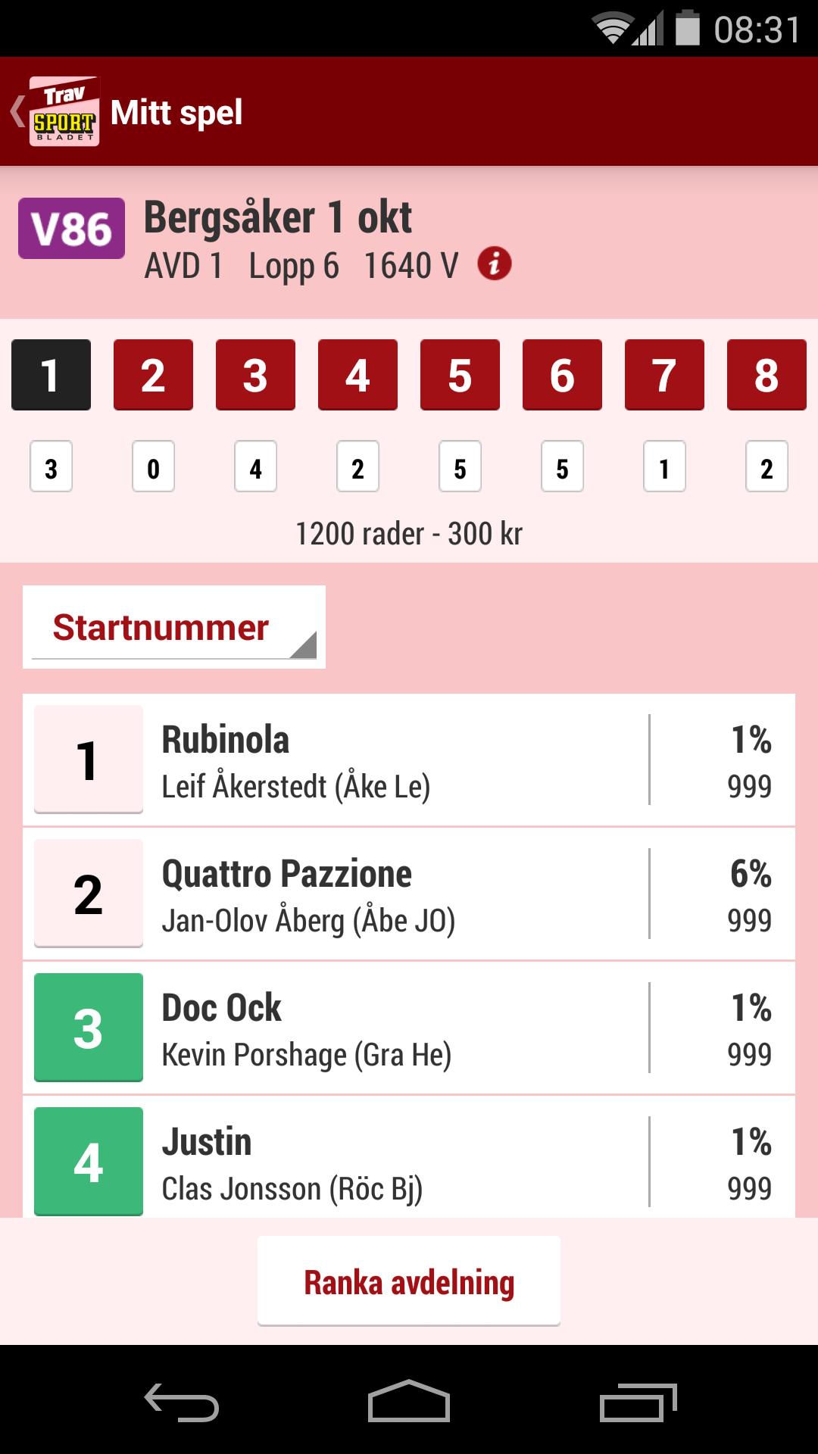Tap the purple V86 badge
The width and height of the screenshot is (818, 1454).
(x=72, y=228)
